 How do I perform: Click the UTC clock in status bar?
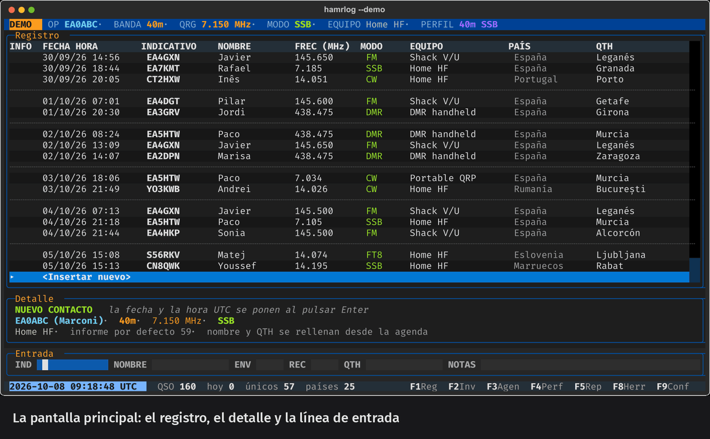(x=78, y=386)
